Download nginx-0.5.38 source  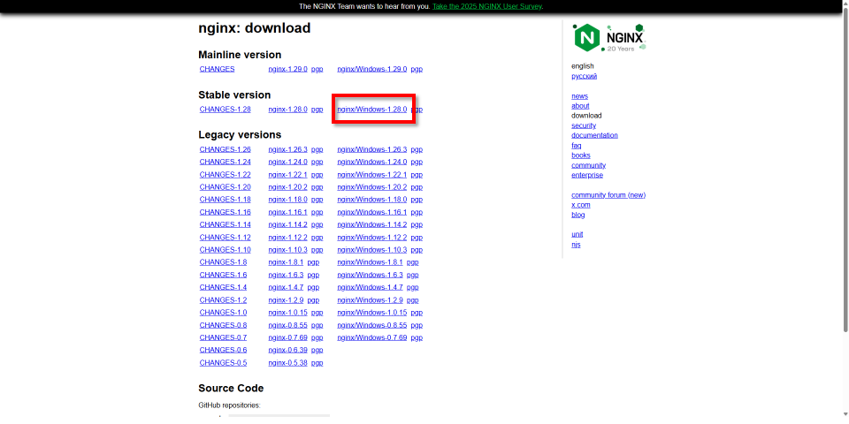coord(287,363)
